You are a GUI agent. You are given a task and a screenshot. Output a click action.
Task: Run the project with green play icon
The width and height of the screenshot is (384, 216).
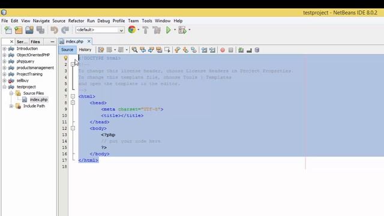pyautogui.click(x=169, y=30)
